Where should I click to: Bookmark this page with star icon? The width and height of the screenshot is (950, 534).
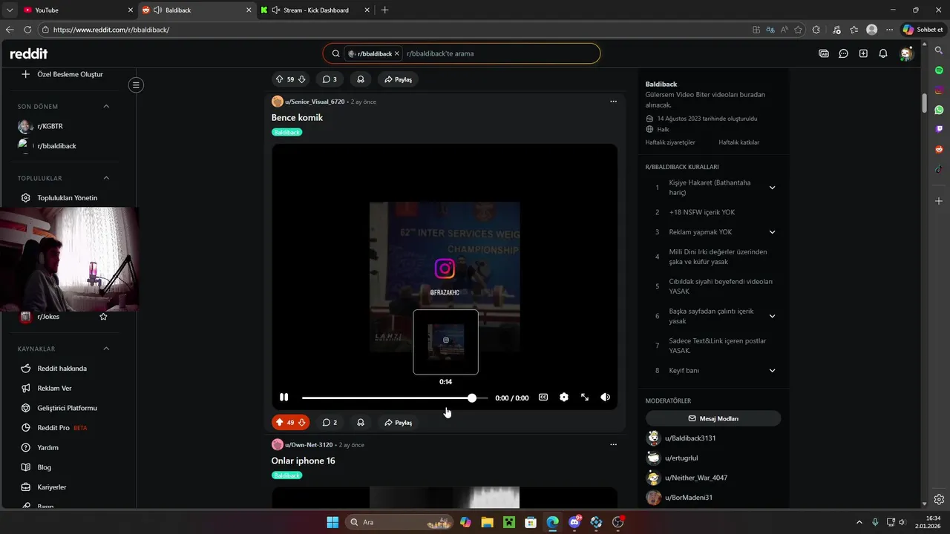tap(799, 30)
